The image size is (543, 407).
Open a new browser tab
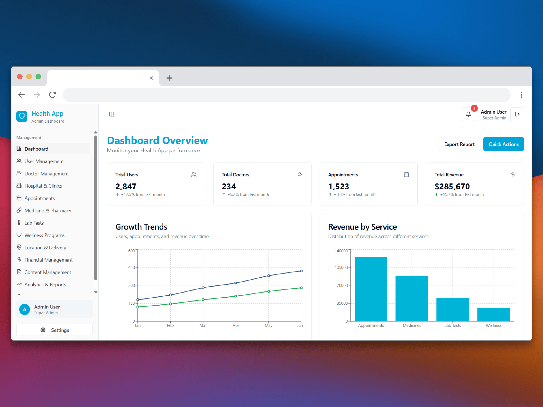tap(169, 78)
